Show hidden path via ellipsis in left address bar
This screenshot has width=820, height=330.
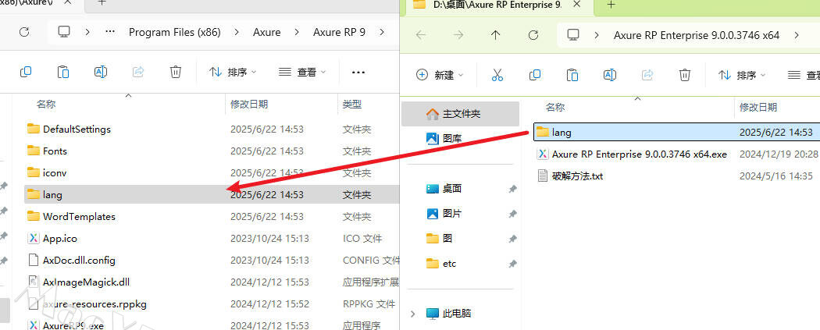(x=110, y=32)
